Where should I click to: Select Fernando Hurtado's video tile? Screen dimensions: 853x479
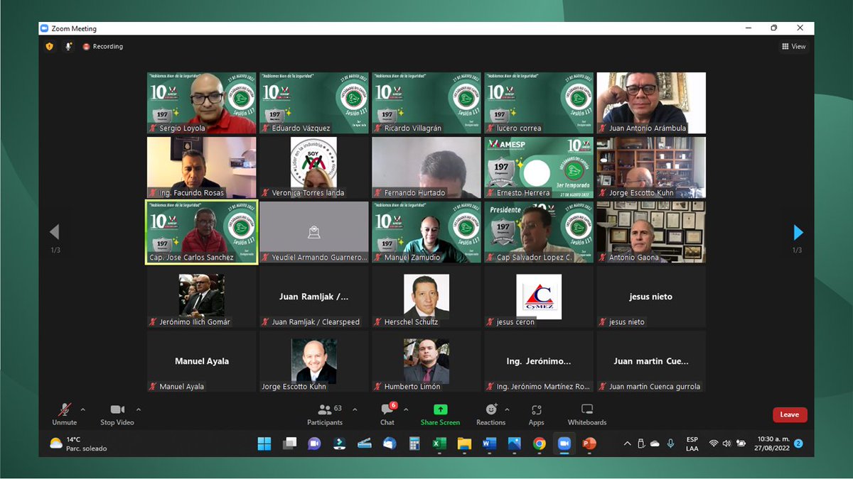tap(426, 167)
